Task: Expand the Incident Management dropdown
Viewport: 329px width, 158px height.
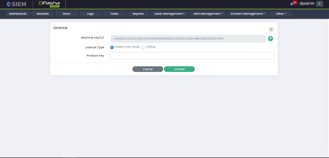Action: 248,14
